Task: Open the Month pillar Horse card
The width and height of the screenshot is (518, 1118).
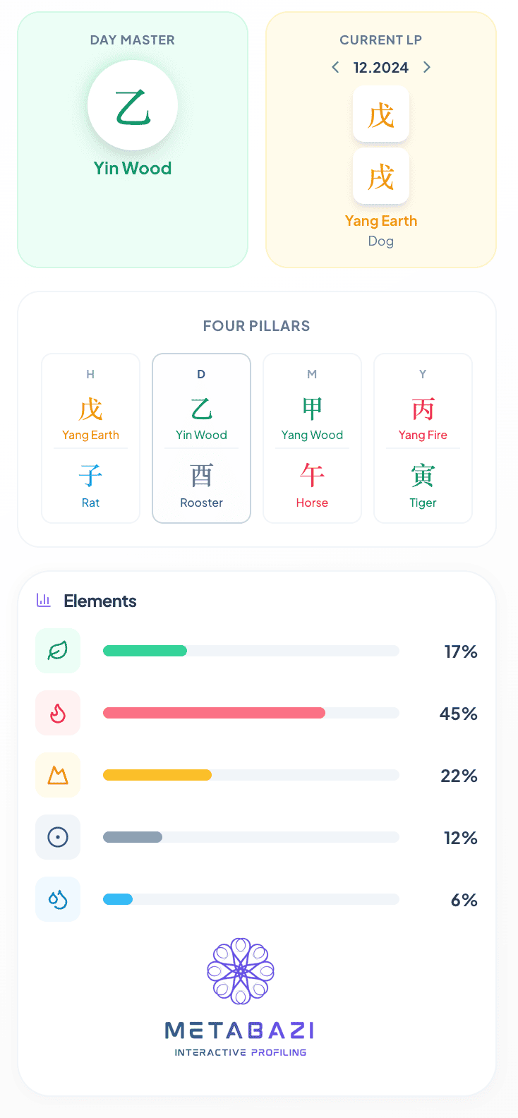Action: point(312,438)
